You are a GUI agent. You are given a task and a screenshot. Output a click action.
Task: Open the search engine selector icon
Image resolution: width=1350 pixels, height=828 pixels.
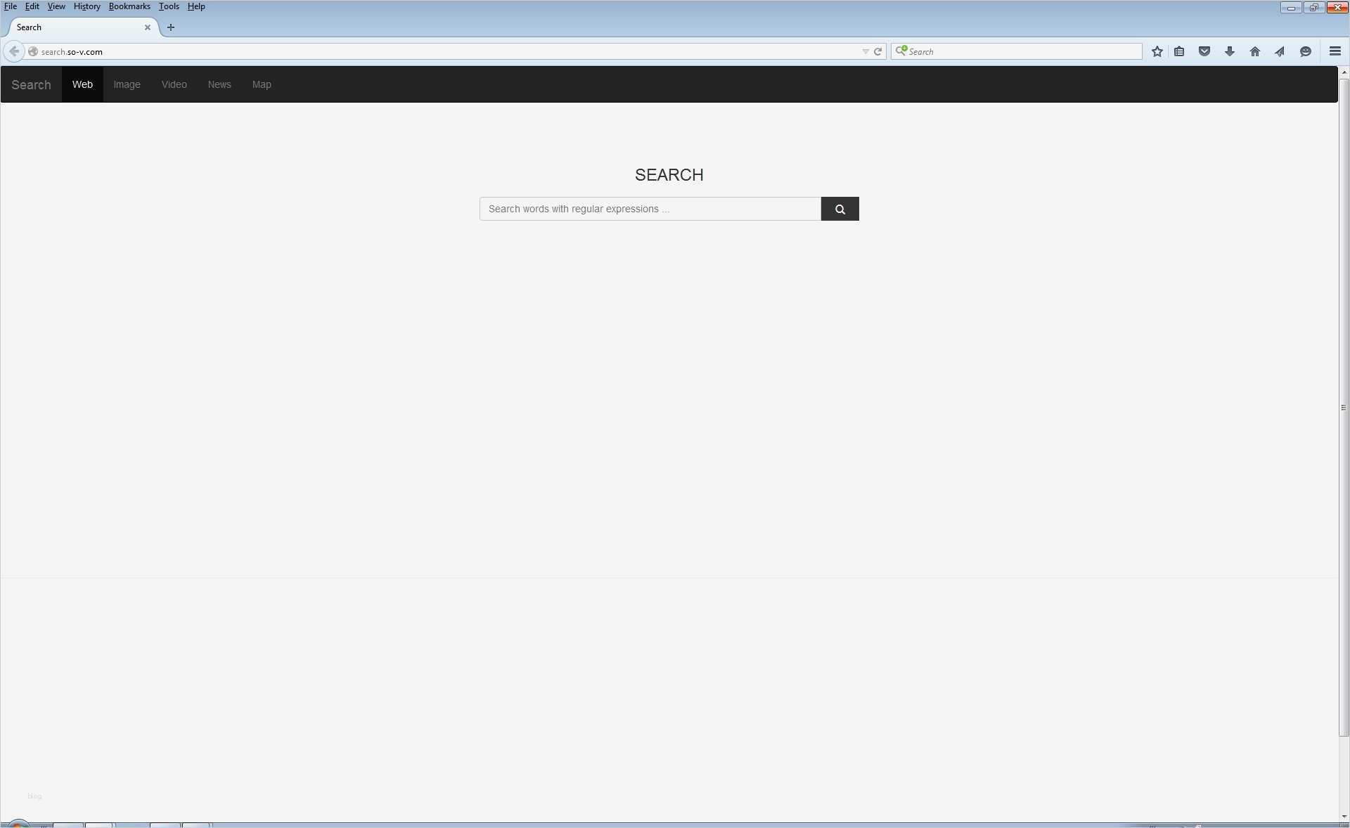[x=901, y=51]
